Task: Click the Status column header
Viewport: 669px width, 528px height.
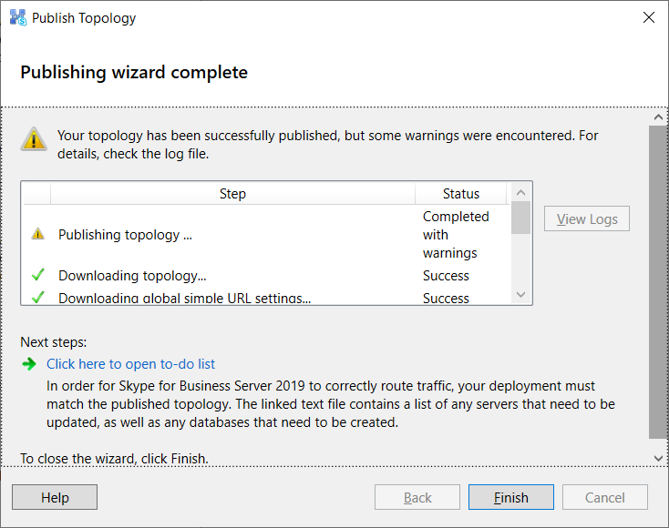Action: (x=461, y=194)
